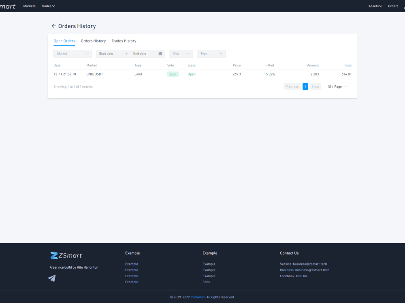Screen dimensions: 405x303
Task: Click the ZSmart logo in top navigation
Action: tap(7, 6)
